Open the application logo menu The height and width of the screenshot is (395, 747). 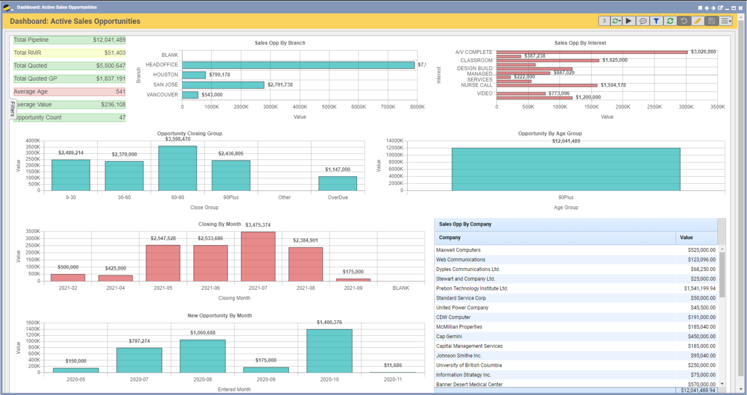(8, 8)
